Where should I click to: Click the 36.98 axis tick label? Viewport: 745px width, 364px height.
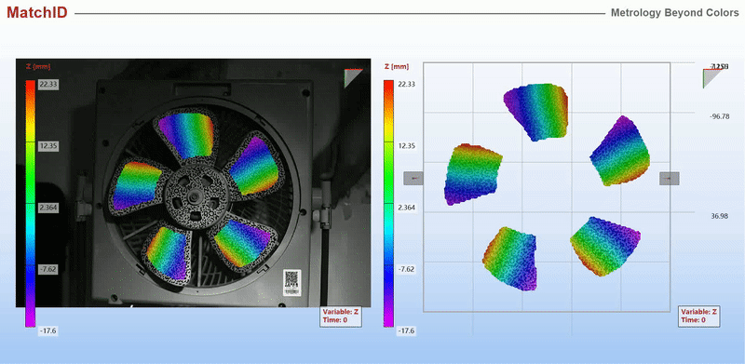coord(719,216)
